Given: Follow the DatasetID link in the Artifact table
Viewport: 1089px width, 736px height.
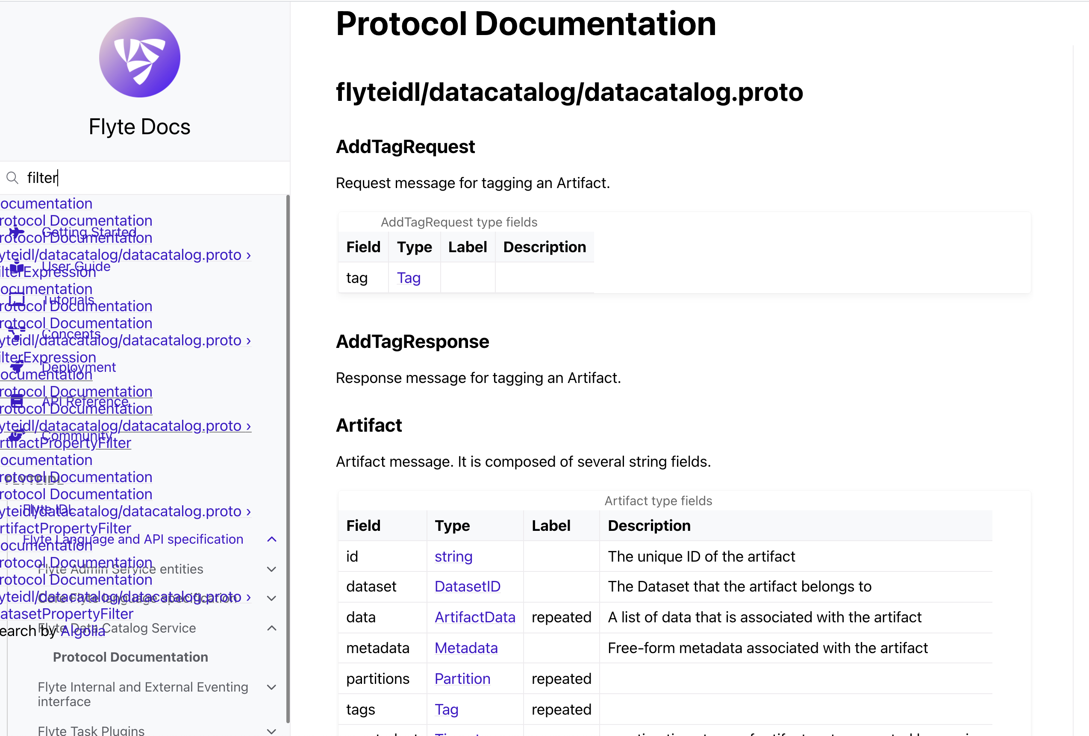Looking at the screenshot, I should tap(467, 586).
